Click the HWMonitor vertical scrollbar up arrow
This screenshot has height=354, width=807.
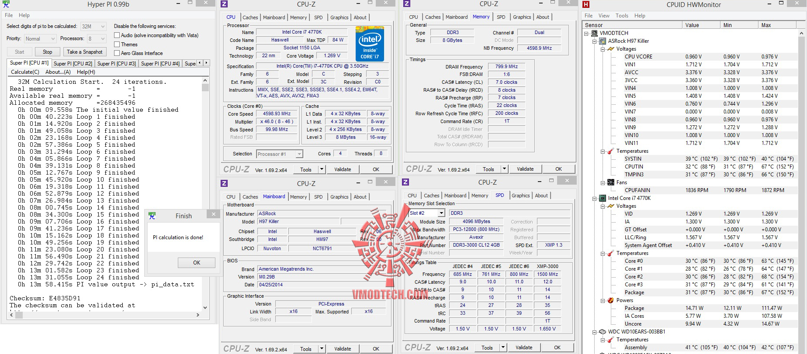click(x=802, y=33)
